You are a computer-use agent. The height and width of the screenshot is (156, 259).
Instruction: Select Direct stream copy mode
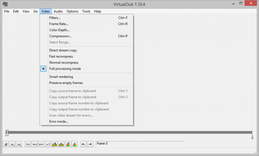[87, 50]
